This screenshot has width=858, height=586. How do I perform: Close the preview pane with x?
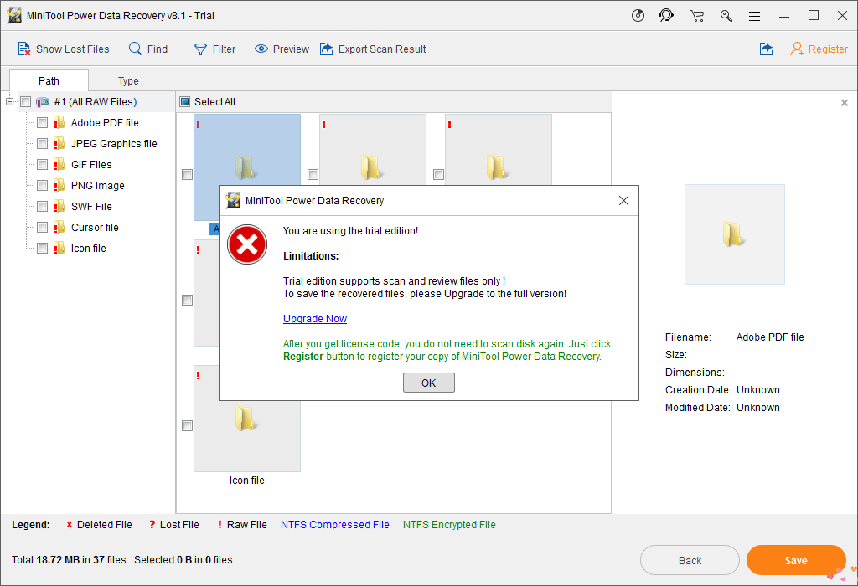point(845,103)
